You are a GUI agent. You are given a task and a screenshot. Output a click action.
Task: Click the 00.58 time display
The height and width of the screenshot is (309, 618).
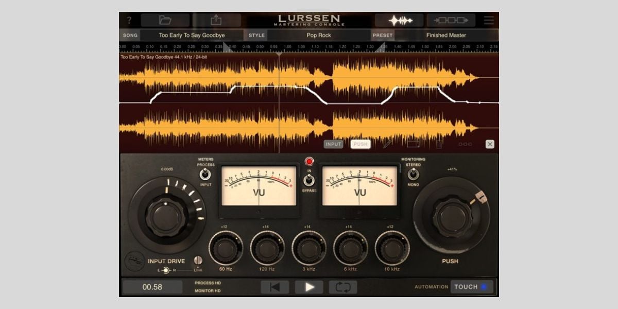tap(152, 287)
